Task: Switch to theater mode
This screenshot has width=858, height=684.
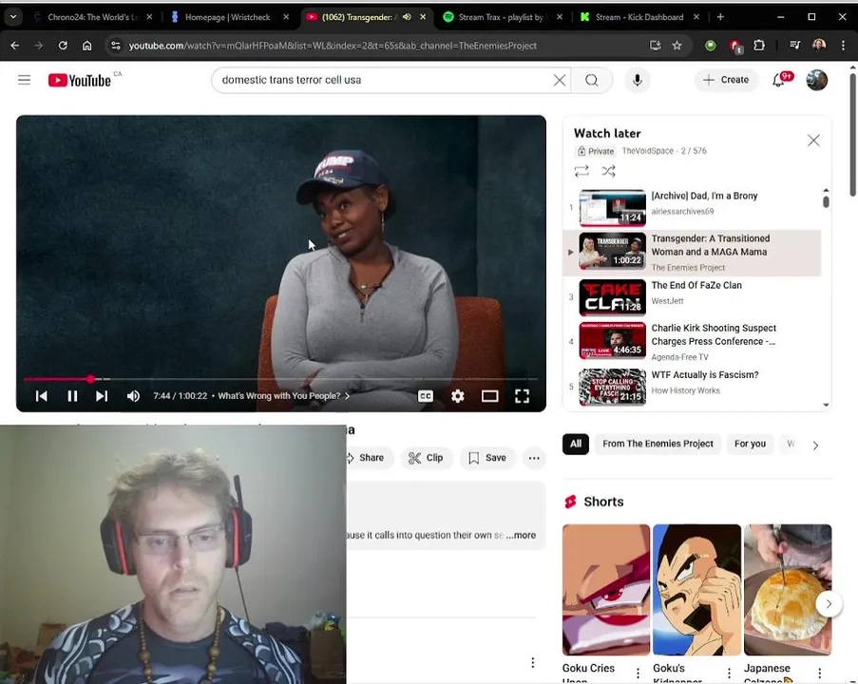Action: [x=489, y=395]
